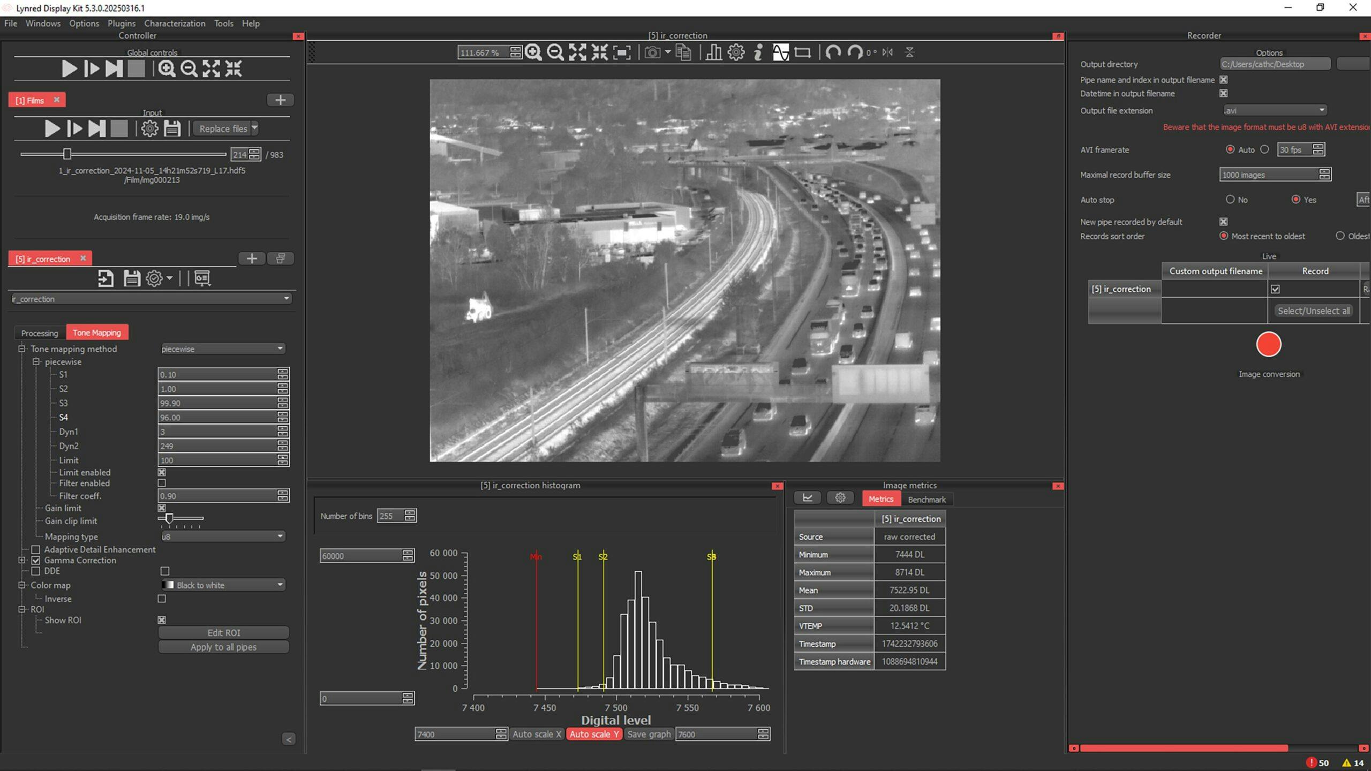
Task: Click the save pipe configuration floppy icon
Action: 132,278
